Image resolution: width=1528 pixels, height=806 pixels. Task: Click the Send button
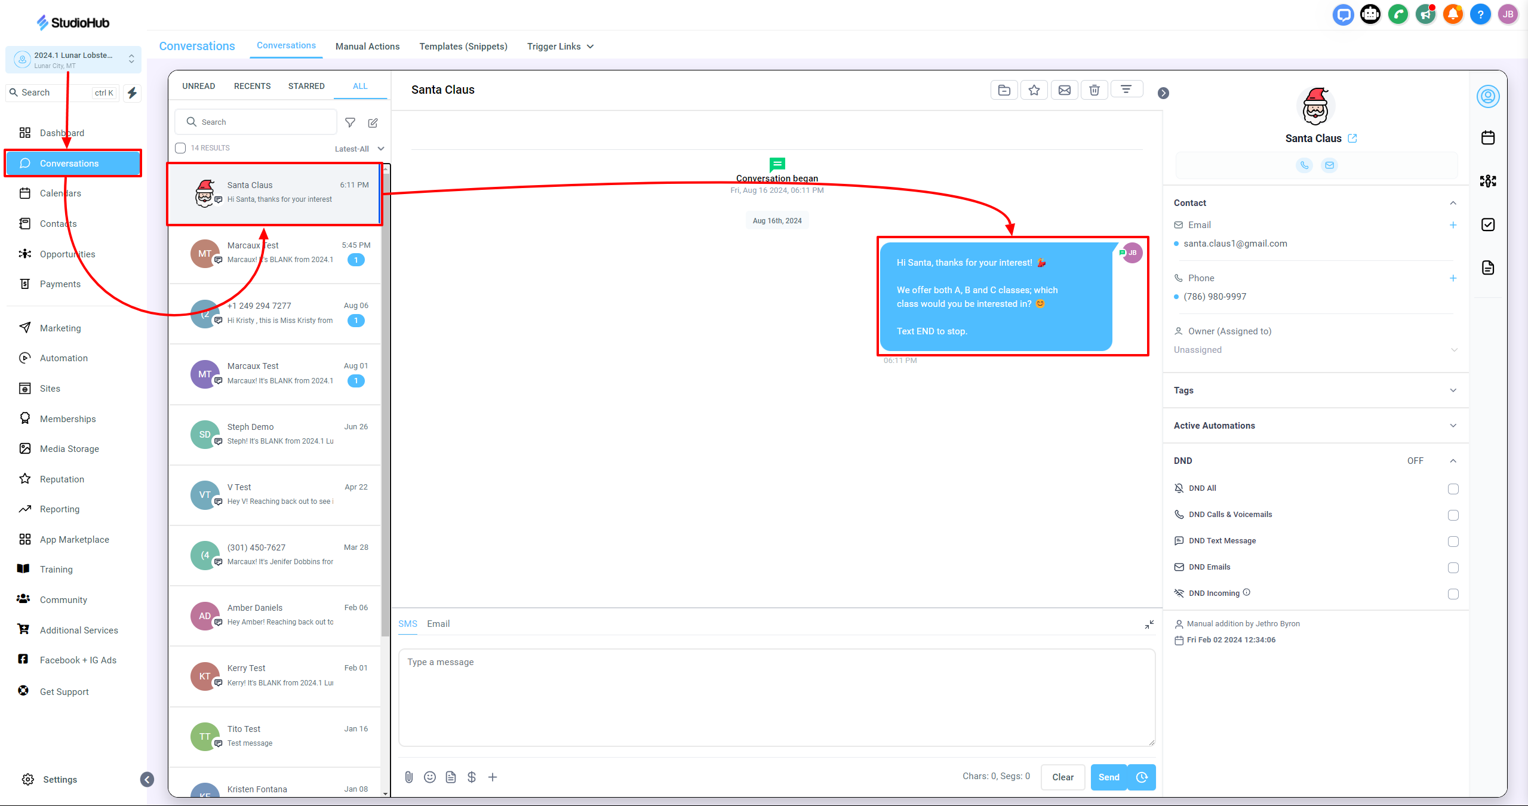1108,777
